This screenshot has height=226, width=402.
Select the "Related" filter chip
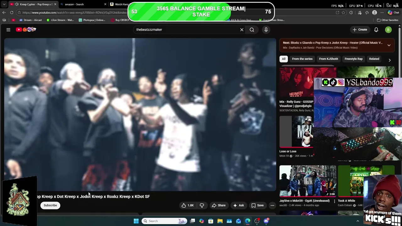[374, 59]
